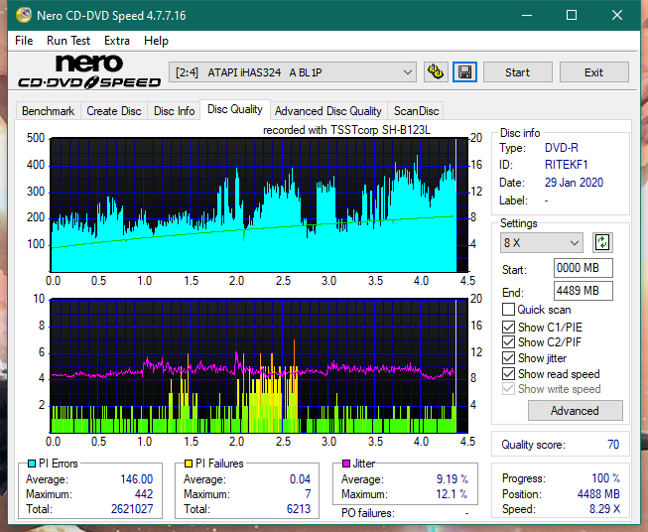The image size is (648, 532).
Task: Click the Speed value 8.29 X
Action: (604, 509)
